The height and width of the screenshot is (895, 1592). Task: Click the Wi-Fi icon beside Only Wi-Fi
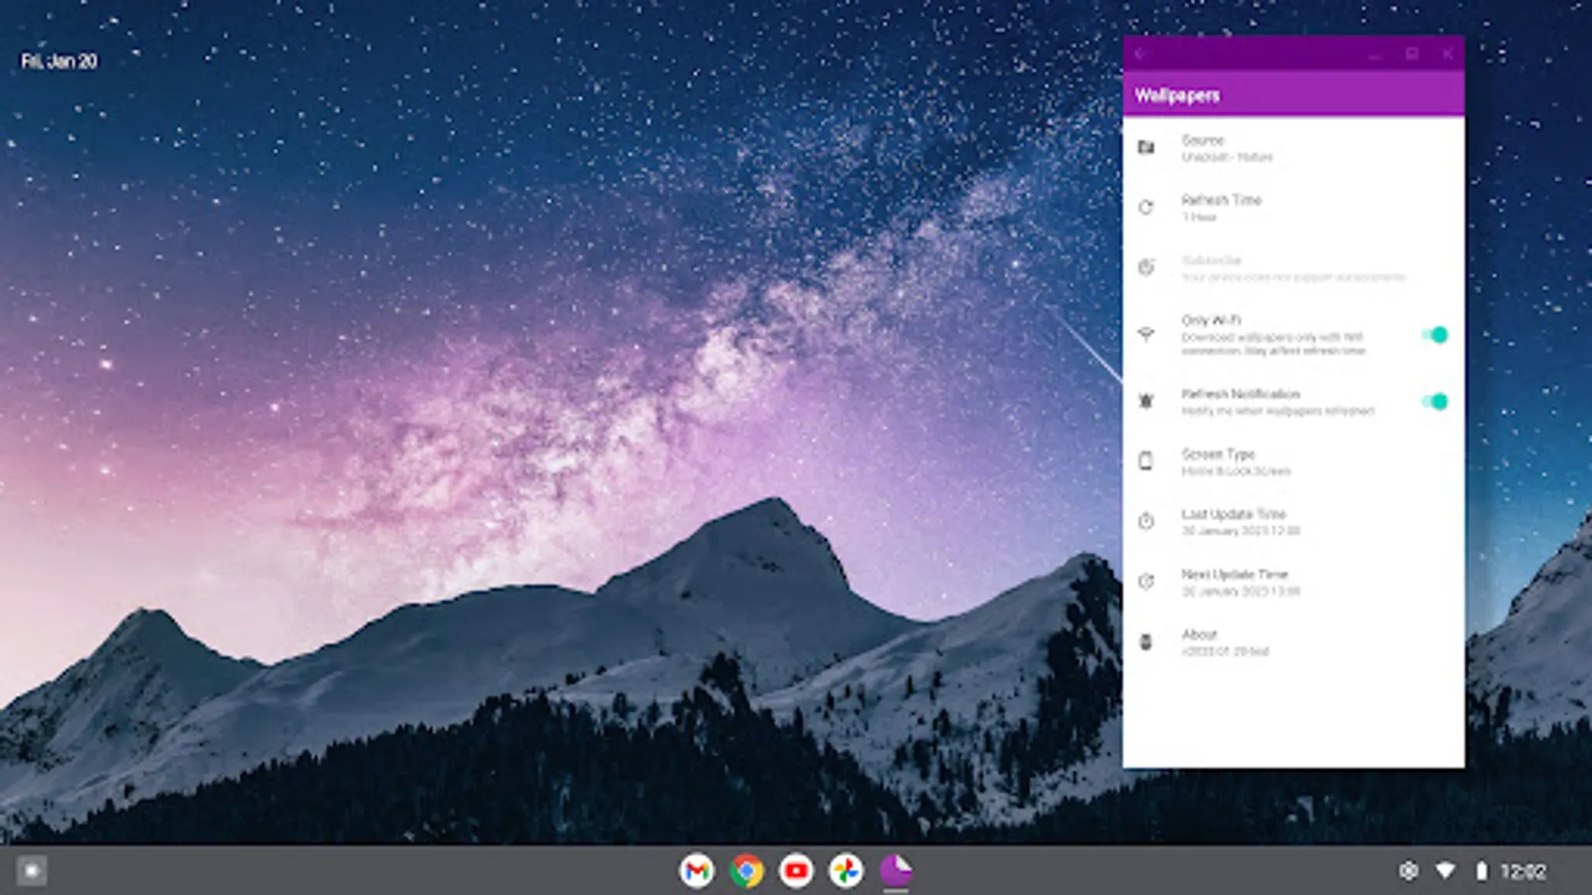(x=1146, y=334)
